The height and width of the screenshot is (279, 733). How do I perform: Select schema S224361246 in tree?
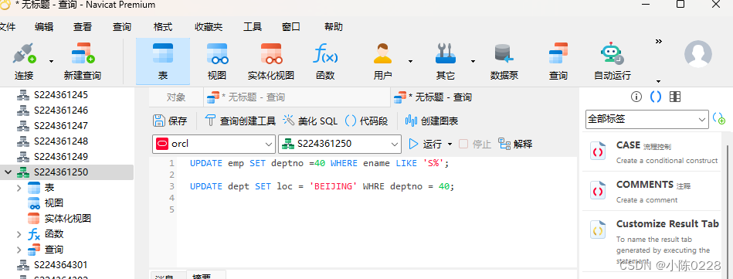(x=61, y=111)
